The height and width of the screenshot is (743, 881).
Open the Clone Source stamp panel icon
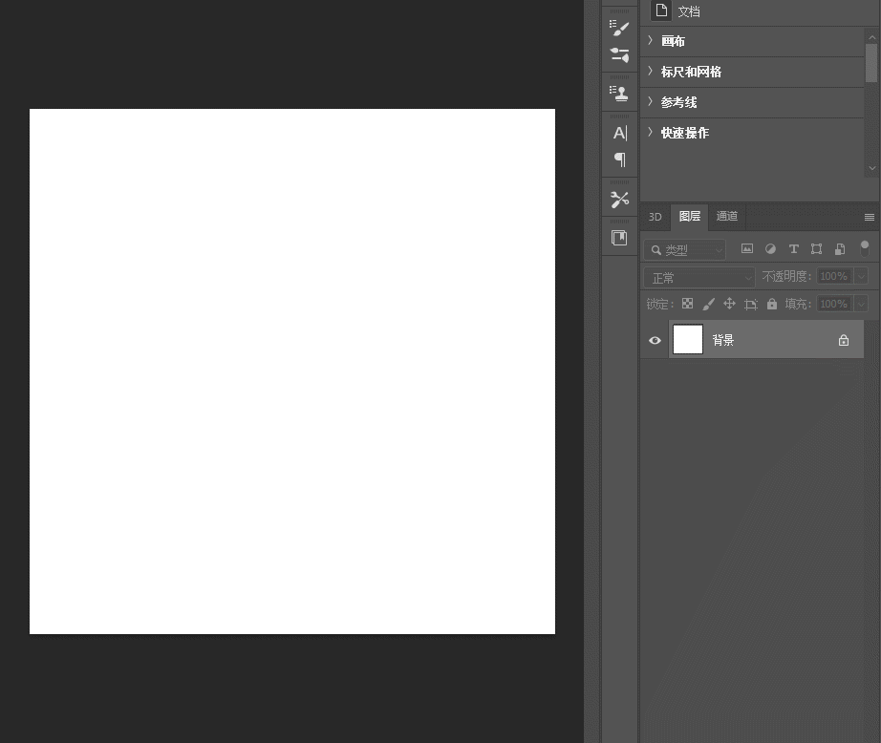(619, 93)
